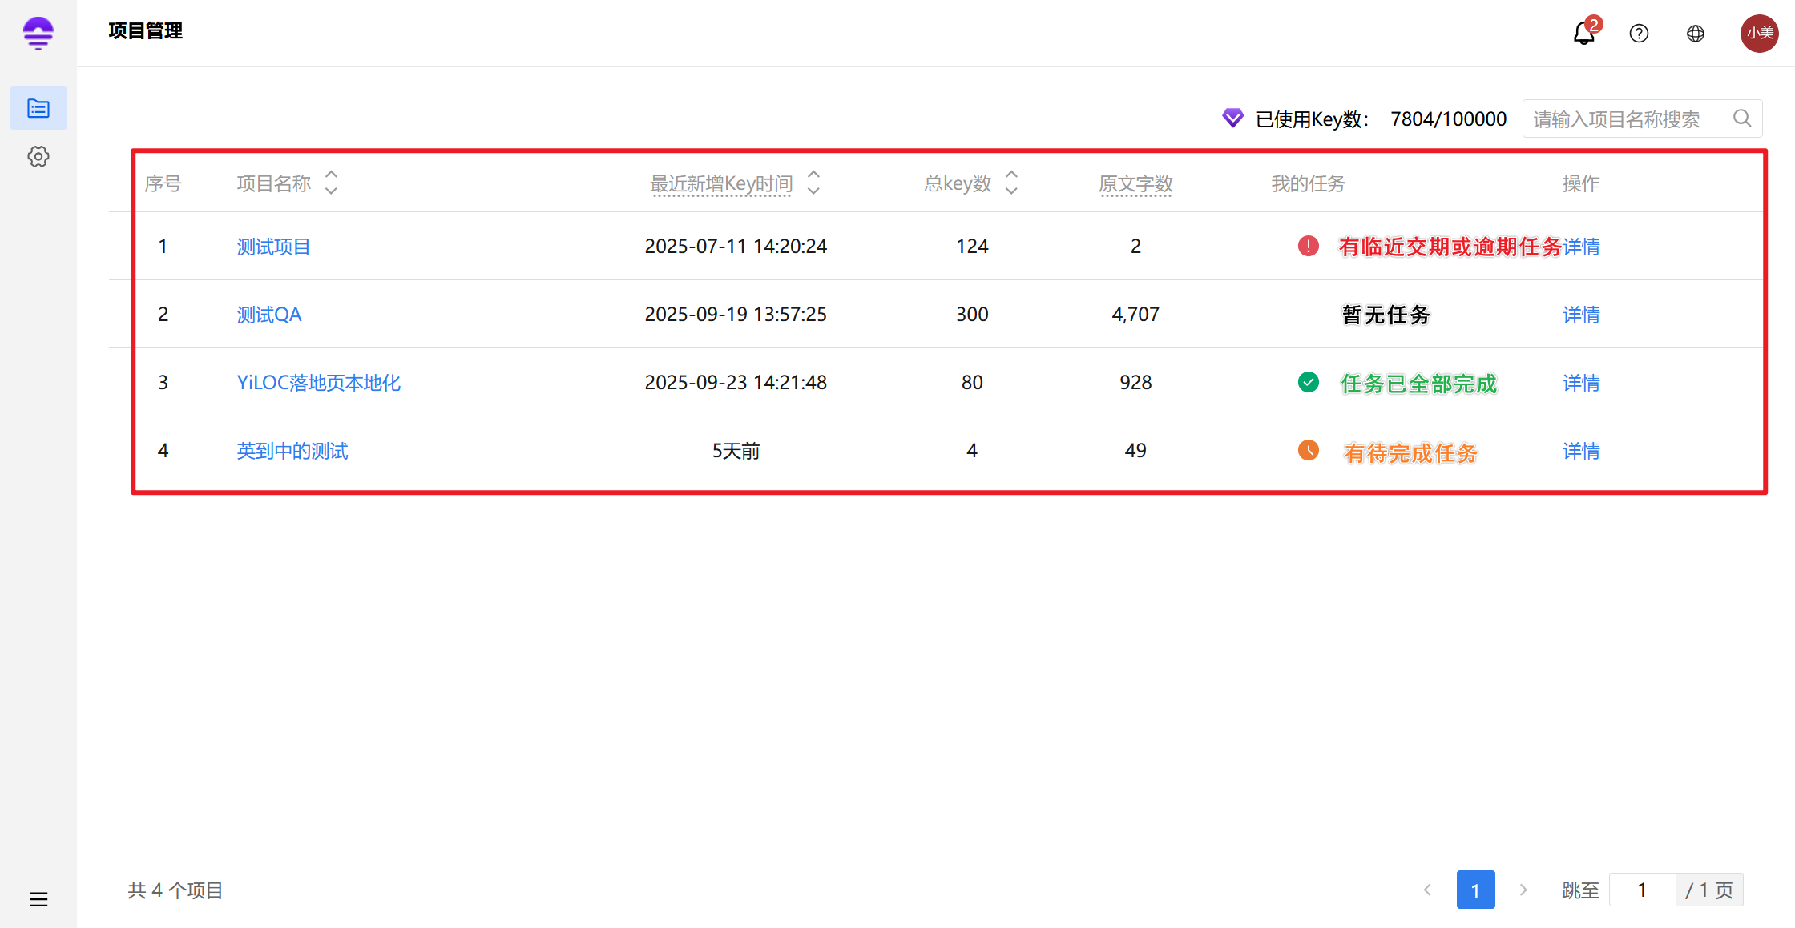The width and height of the screenshot is (1795, 928).
Task: Open the settings gear in sidebar
Action: (38, 157)
